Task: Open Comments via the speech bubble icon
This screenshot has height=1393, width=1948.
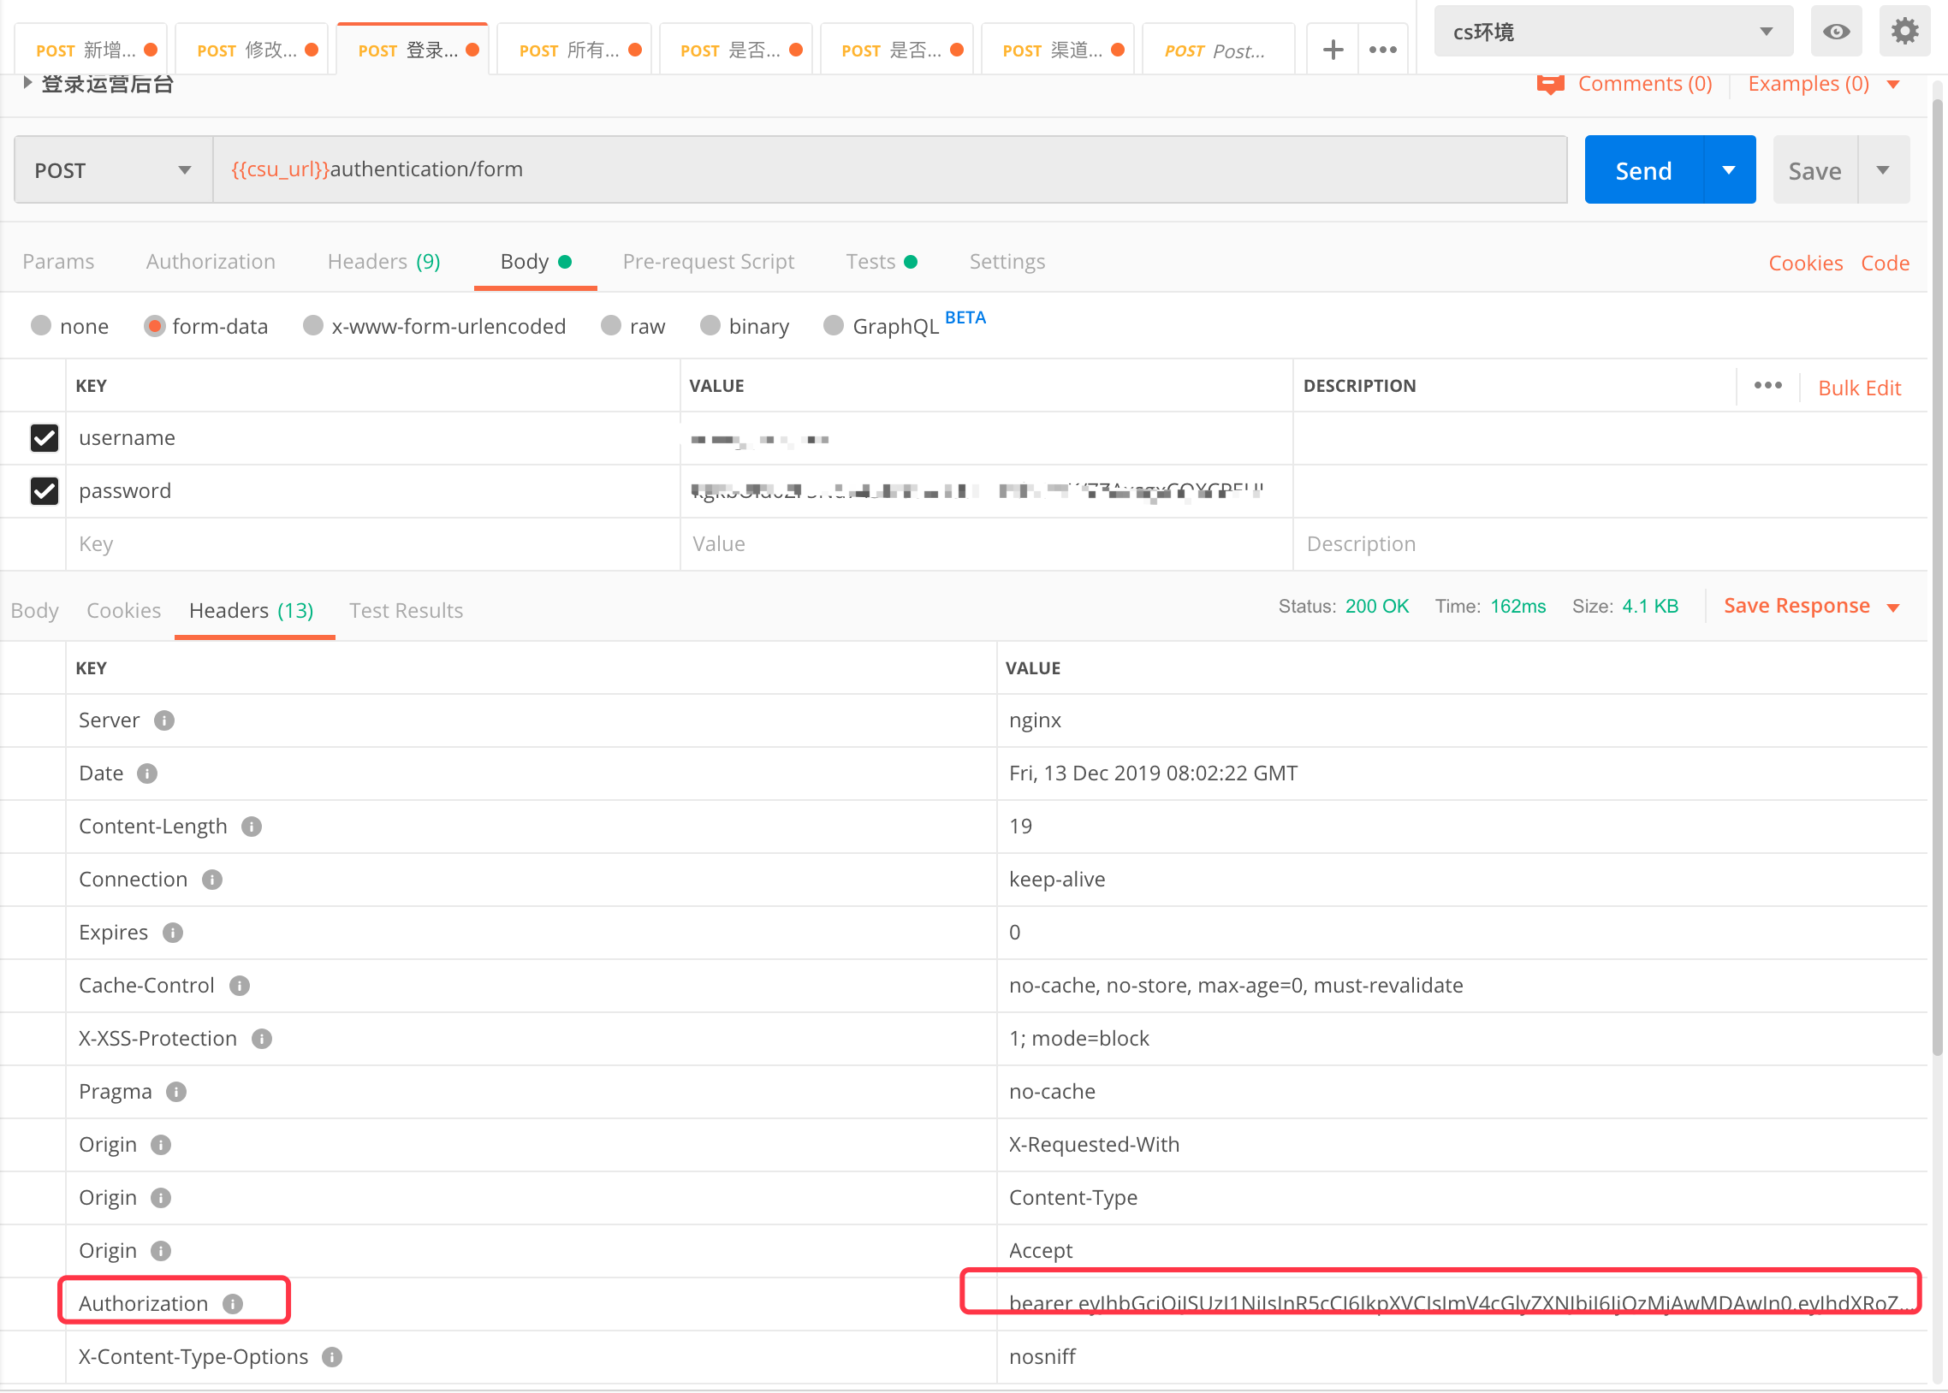Action: 1549,83
